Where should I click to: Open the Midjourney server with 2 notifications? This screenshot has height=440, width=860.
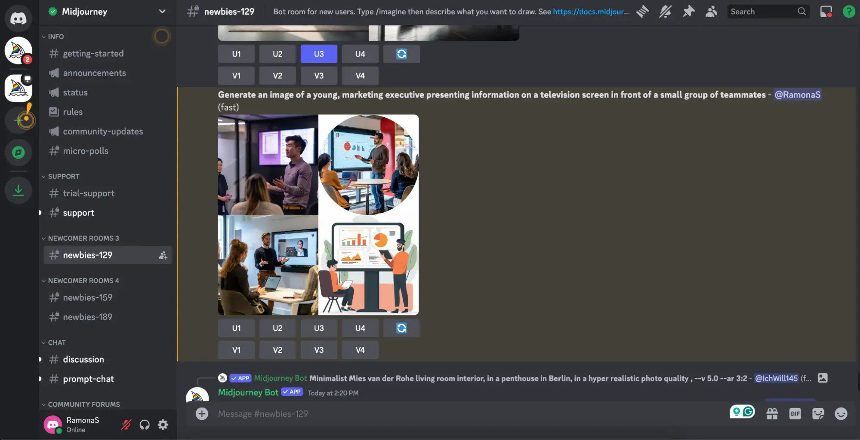tap(18, 51)
